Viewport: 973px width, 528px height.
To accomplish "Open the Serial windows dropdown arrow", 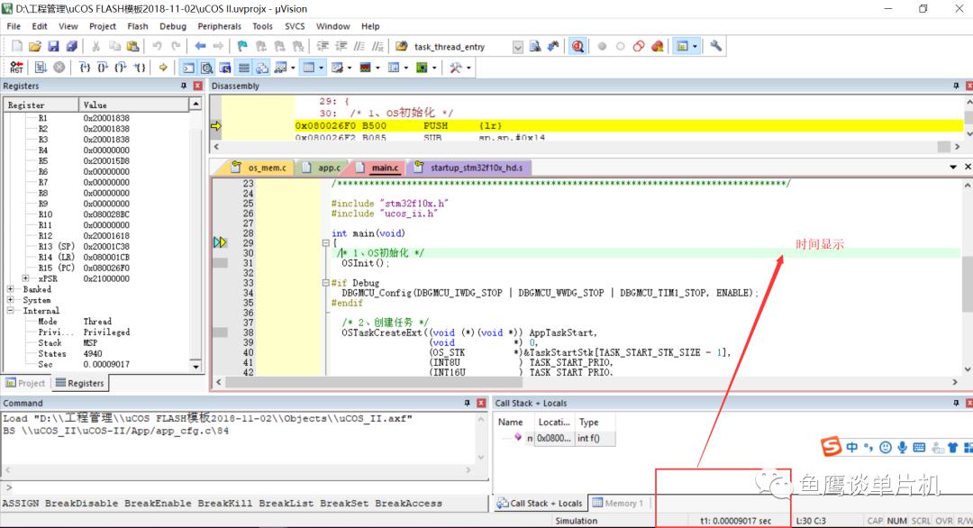I will pos(350,68).
